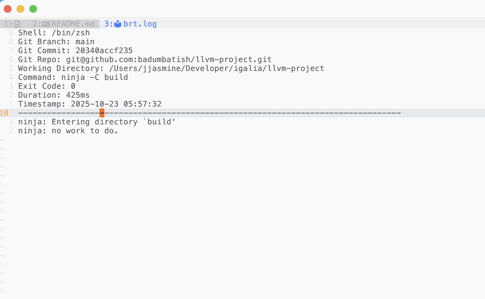Click the yellow minimize window button

pyautogui.click(x=20, y=9)
